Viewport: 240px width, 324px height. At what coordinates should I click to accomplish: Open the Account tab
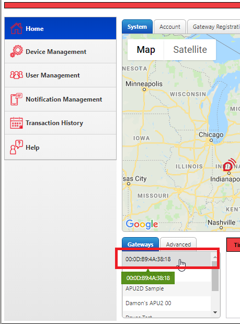click(169, 27)
